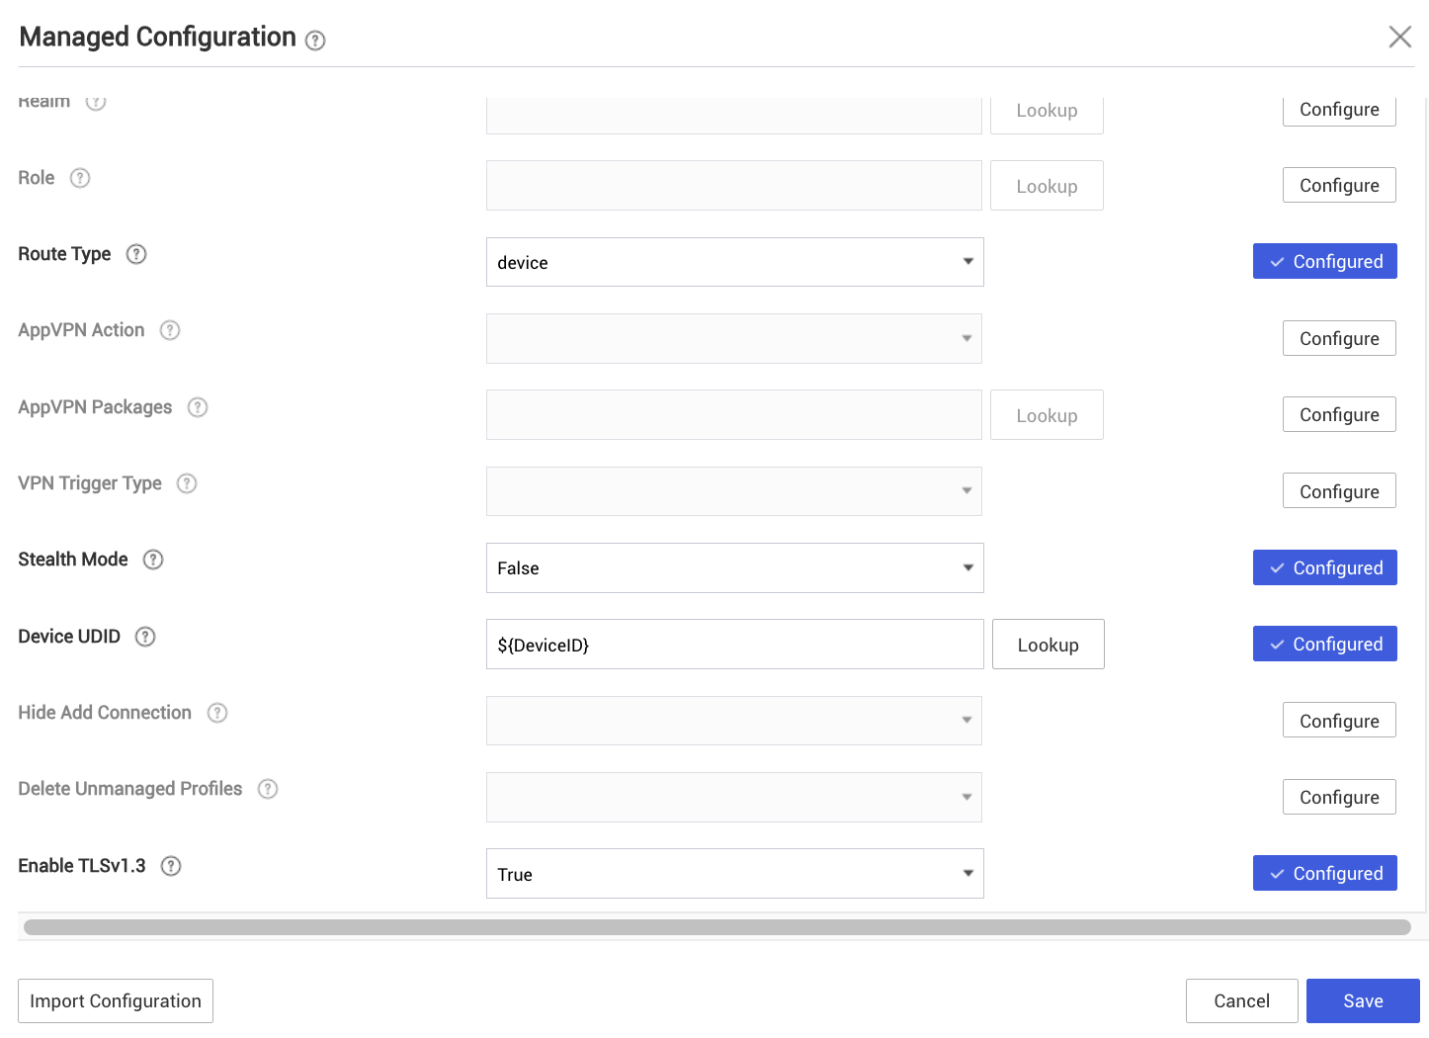
Task: Open Device UDID help icon
Action: click(x=145, y=637)
